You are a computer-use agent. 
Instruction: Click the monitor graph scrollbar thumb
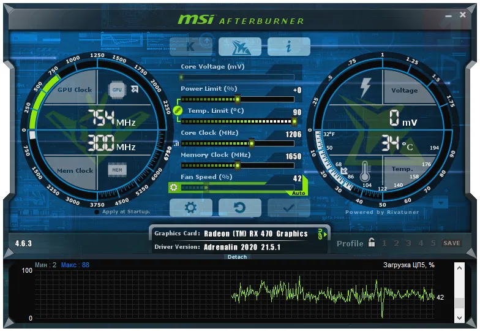coord(459,303)
